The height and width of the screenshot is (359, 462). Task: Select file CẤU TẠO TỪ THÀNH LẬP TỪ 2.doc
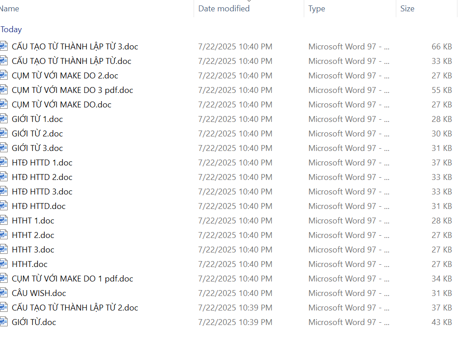pyautogui.click(x=75, y=308)
